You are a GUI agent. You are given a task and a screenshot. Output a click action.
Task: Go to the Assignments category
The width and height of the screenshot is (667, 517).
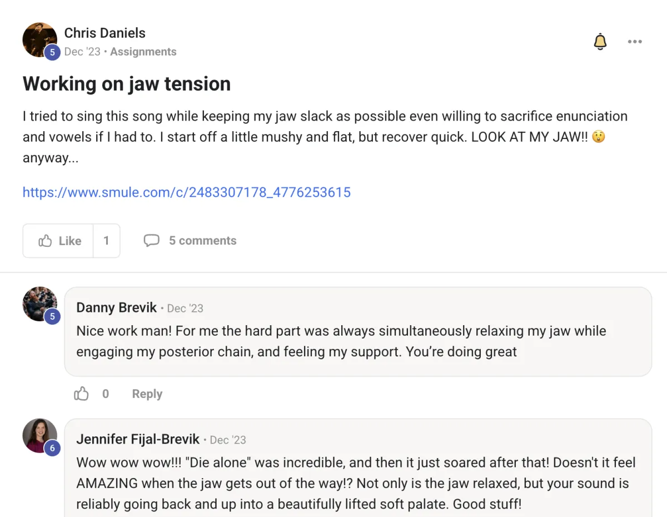click(x=143, y=52)
